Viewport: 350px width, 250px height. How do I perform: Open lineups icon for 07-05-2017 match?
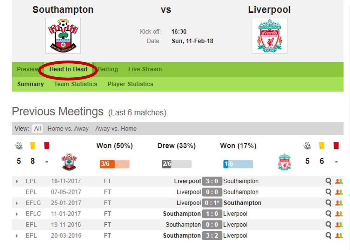pos(339,192)
